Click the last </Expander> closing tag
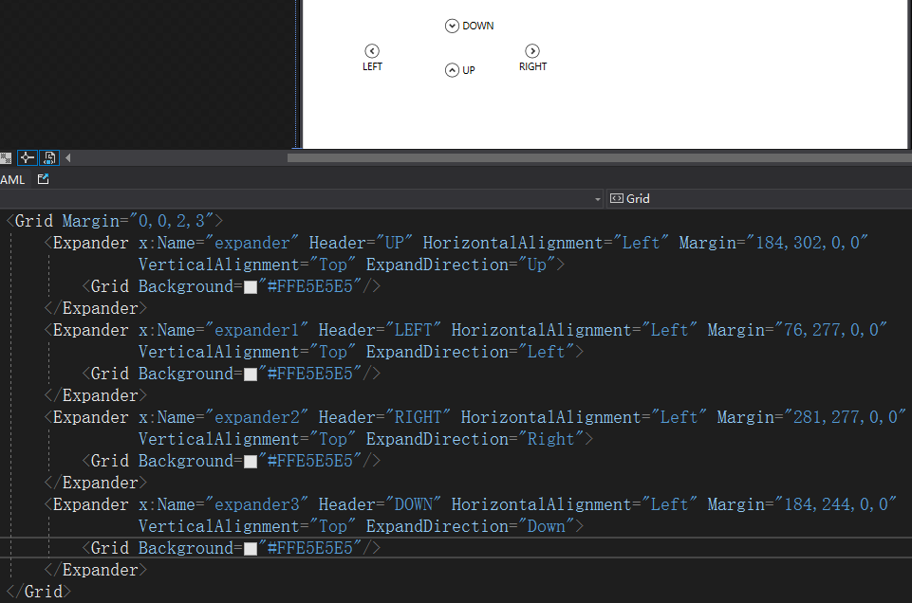 click(96, 570)
